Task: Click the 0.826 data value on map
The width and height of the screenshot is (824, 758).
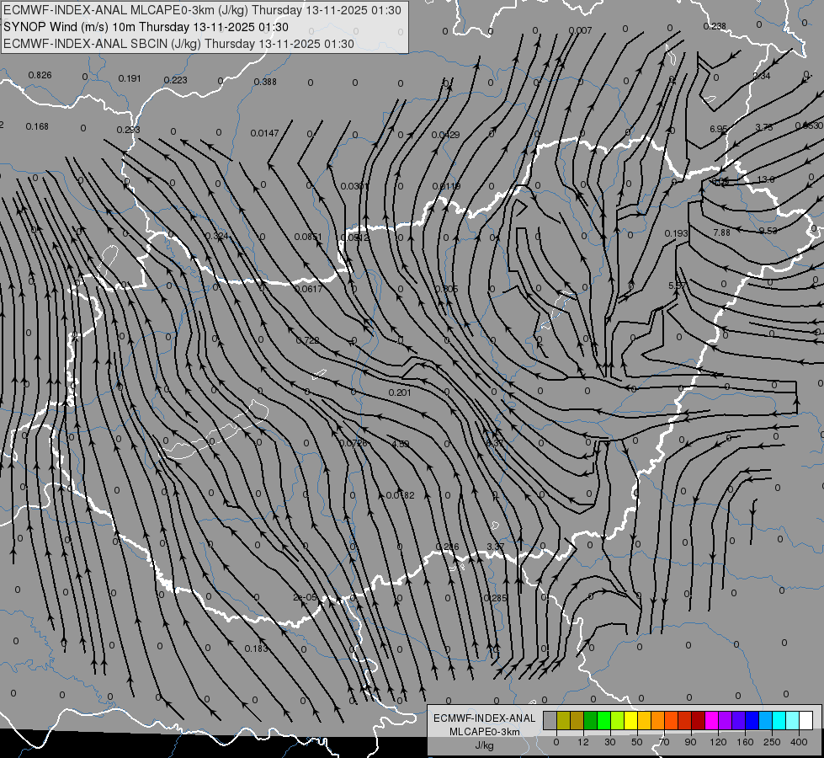Action: (40, 75)
